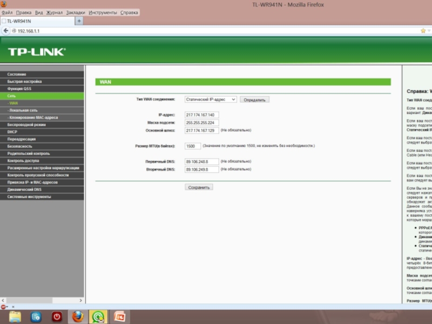Viewport: 432px width, 324px height.
Task: Open the PowerPoint icon in the taskbar
Action: [x=119, y=316]
